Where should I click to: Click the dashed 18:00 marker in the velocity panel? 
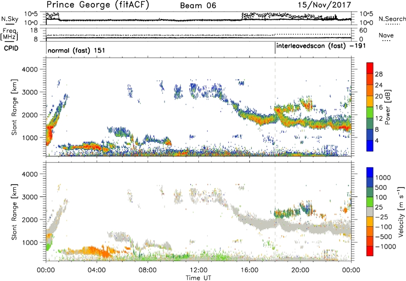(275, 212)
